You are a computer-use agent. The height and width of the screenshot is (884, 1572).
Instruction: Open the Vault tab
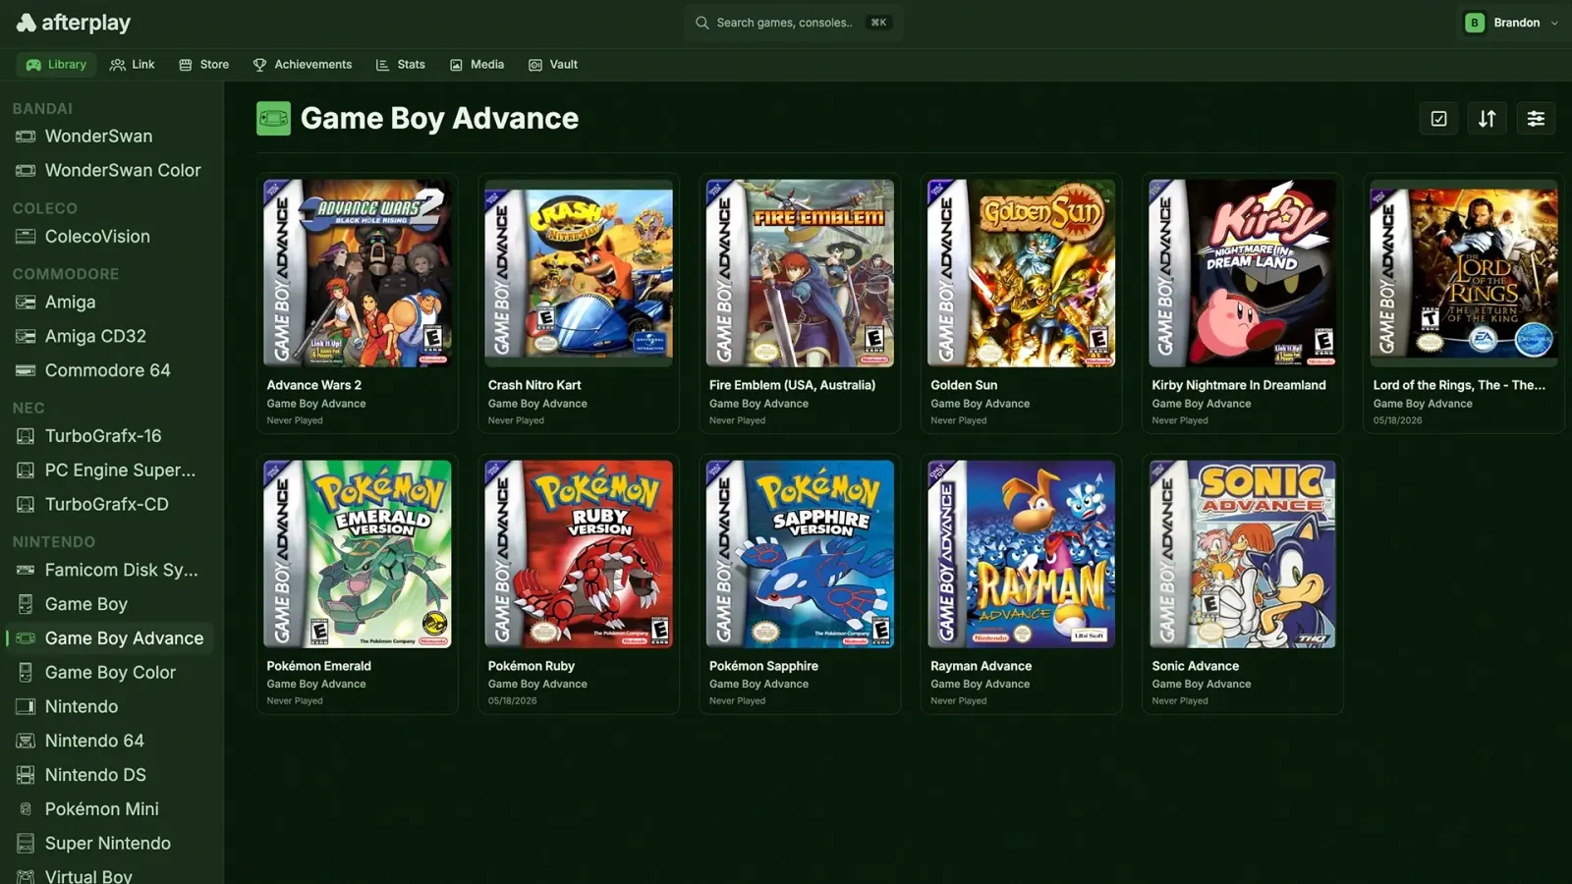(553, 65)
